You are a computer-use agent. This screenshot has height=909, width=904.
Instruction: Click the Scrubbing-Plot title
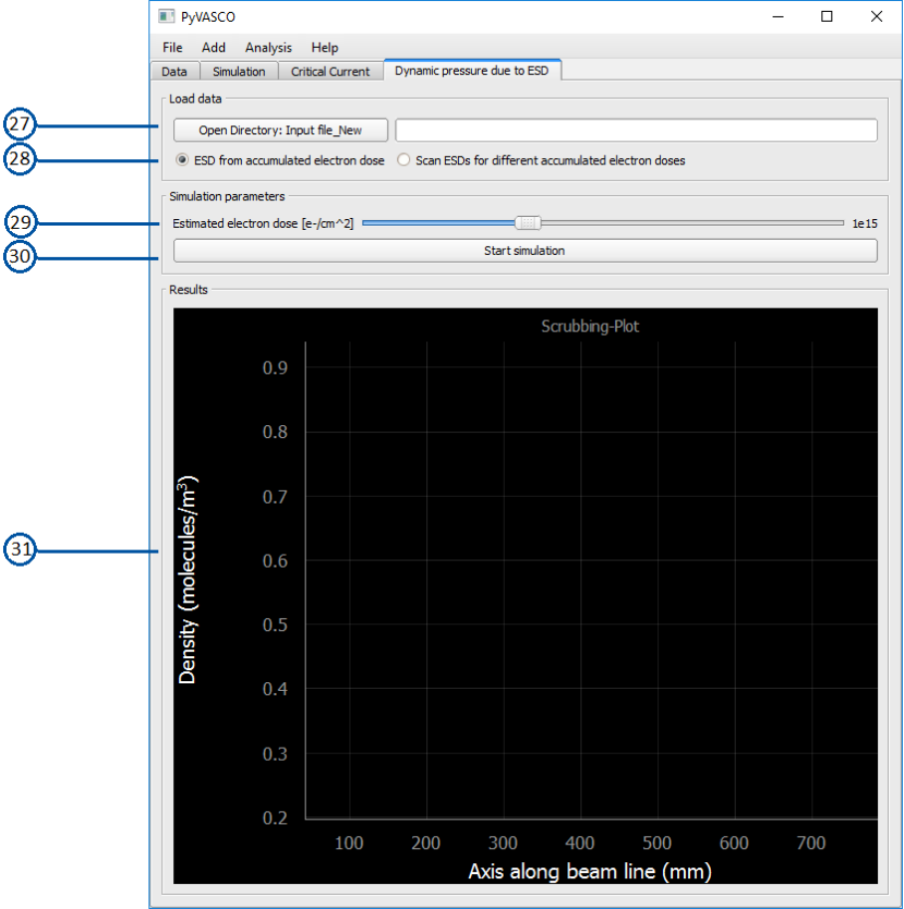tap(589, 327)
